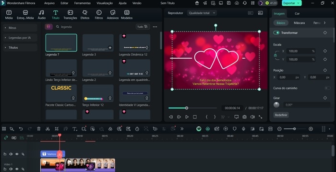336x172 pixels.
Task: Click the player volume speaker icon
Action: (x=252, y=117)
